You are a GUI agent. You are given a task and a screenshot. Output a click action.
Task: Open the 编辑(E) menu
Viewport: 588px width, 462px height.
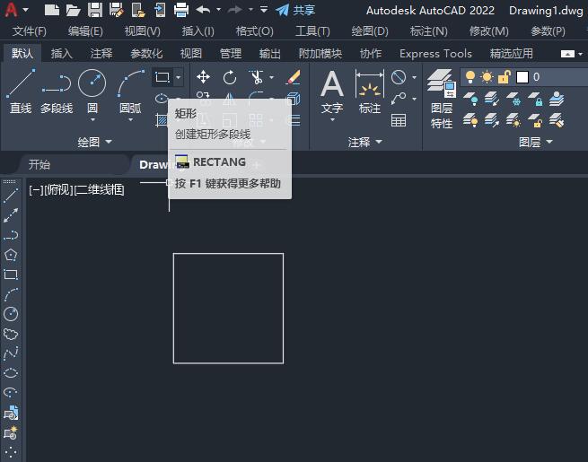[85, 31]
